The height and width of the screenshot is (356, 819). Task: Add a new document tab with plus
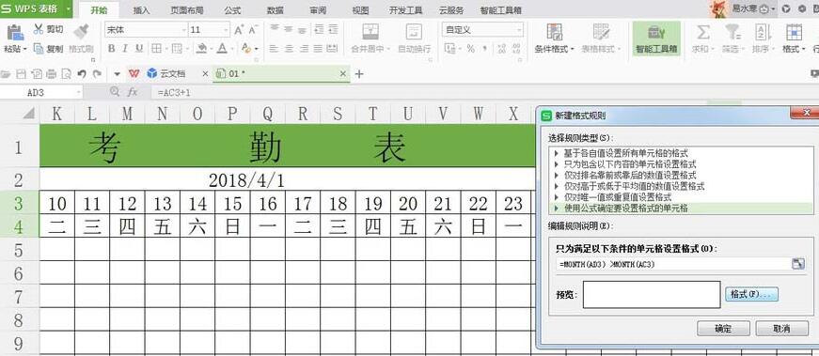359,74
